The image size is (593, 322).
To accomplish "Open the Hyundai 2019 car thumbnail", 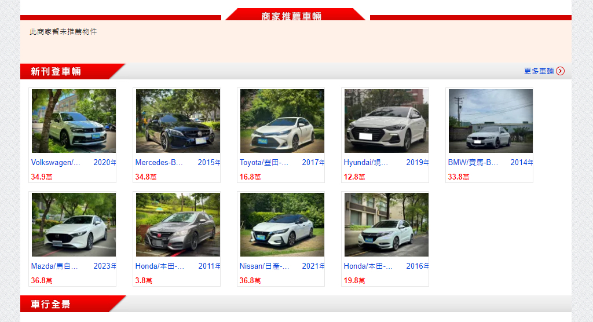I will click(x=386, y=121).
